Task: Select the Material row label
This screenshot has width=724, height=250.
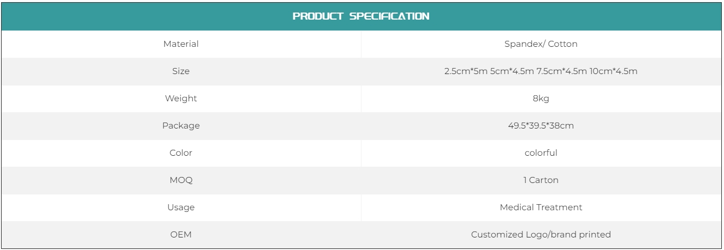Action: (181, 44)
